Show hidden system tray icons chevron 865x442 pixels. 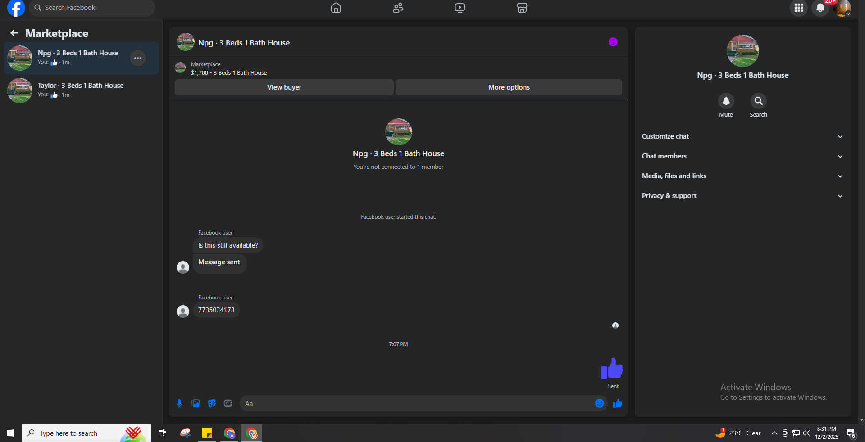click(774, 433)
